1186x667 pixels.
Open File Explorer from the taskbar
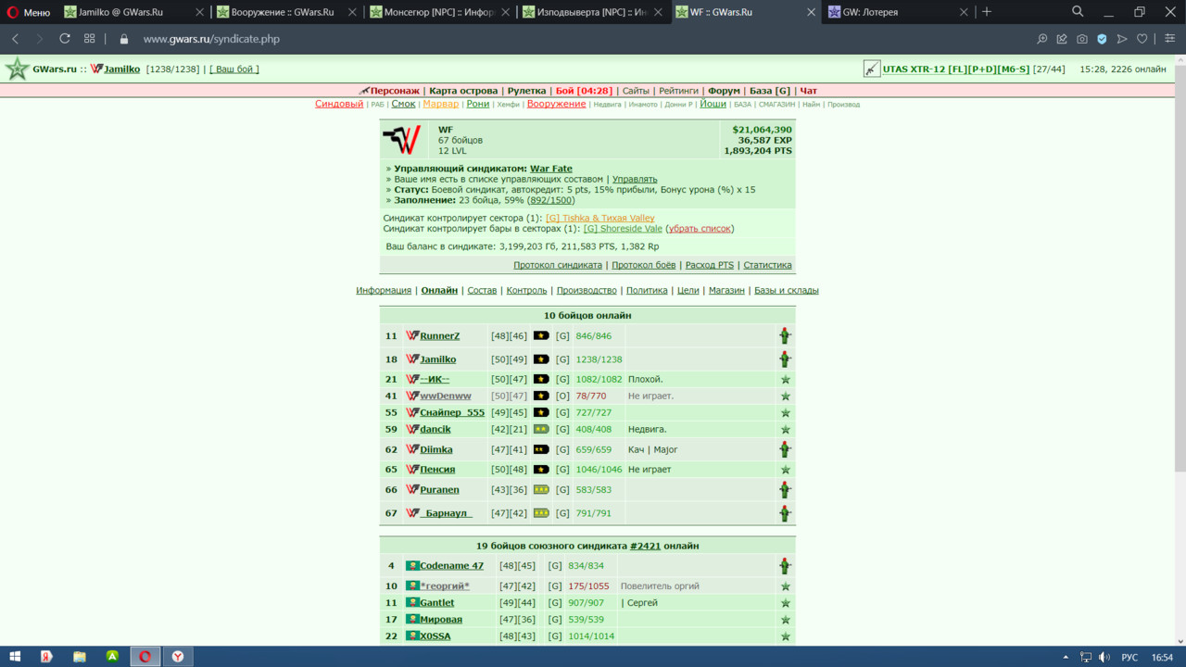pyautogui.click(x=80, y=656)
